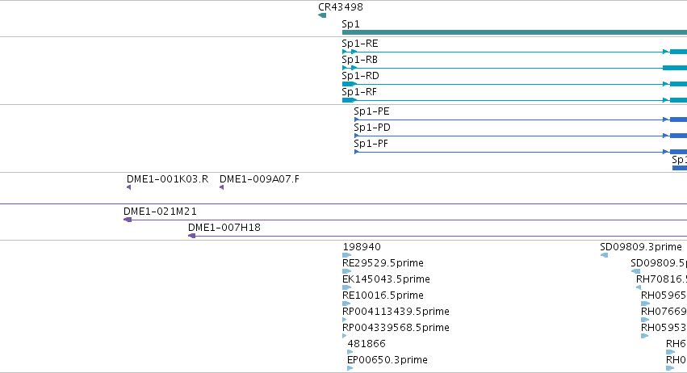
Task: Click the Sp1-PF start arrow glyph
Action: tap(357, 152)
